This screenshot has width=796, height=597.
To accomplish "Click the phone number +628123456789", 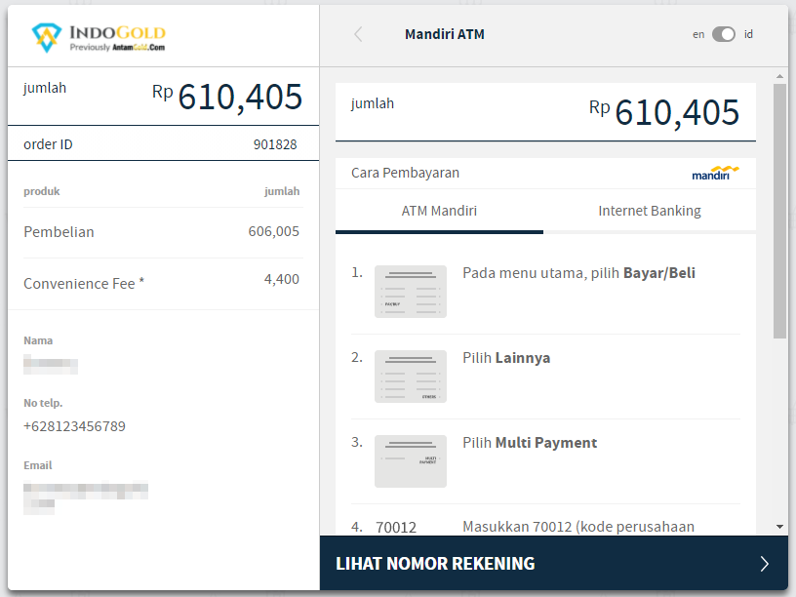I will [74, 426].
